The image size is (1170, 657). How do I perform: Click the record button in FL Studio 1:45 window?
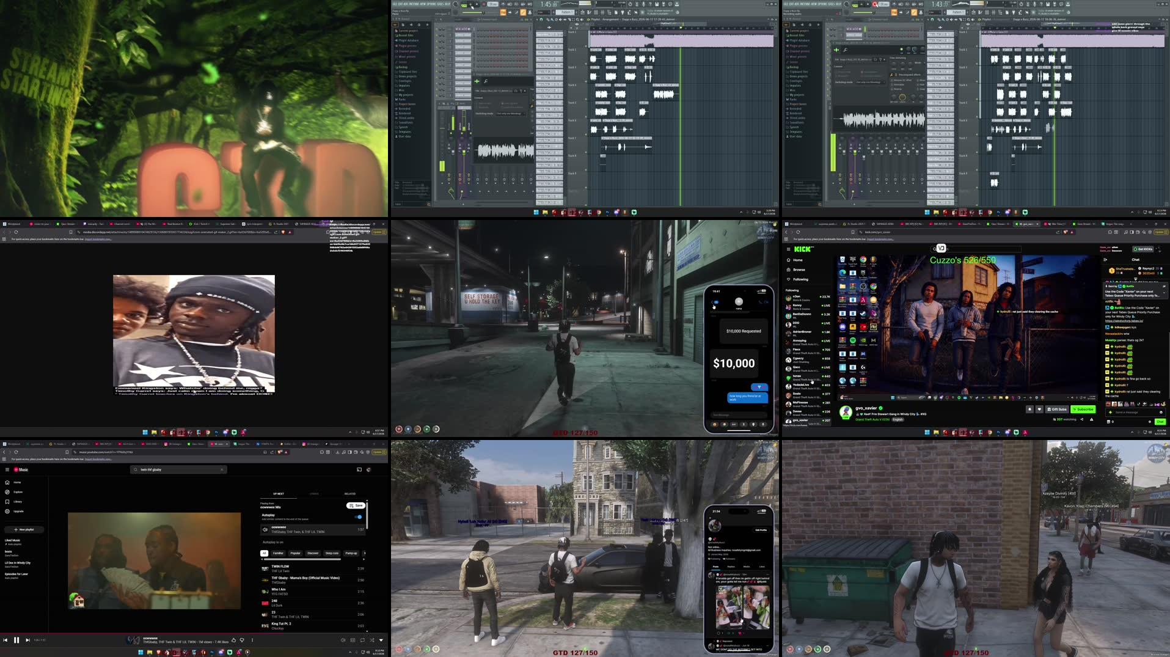pyautogui.click(x=485, y=4)
